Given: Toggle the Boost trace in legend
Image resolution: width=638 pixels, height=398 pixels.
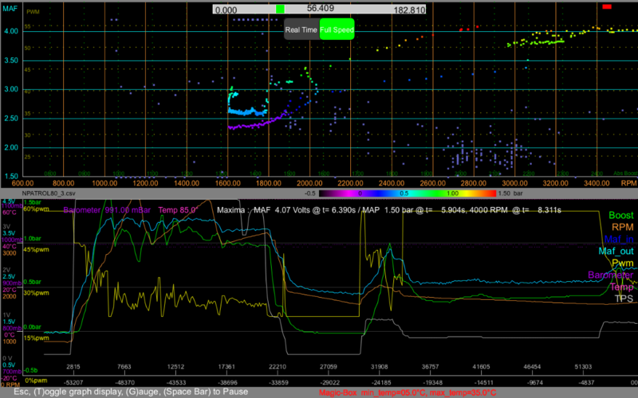Looking at the screenshot, I should (619, 215).
